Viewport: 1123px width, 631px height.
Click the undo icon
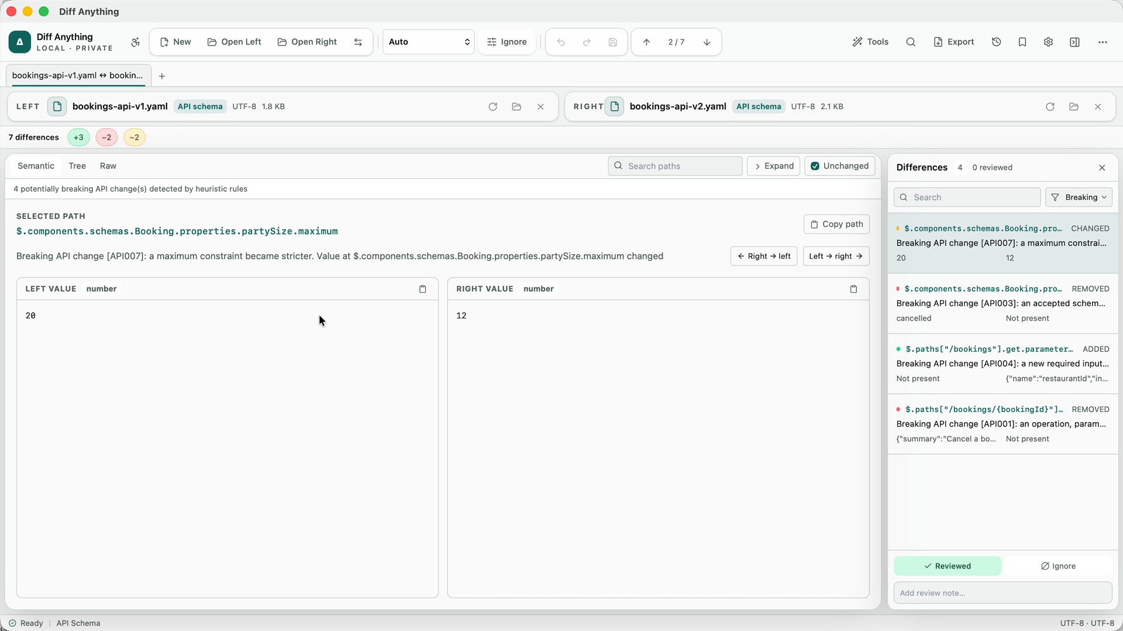pyautogui.click(x=561, y=42)
